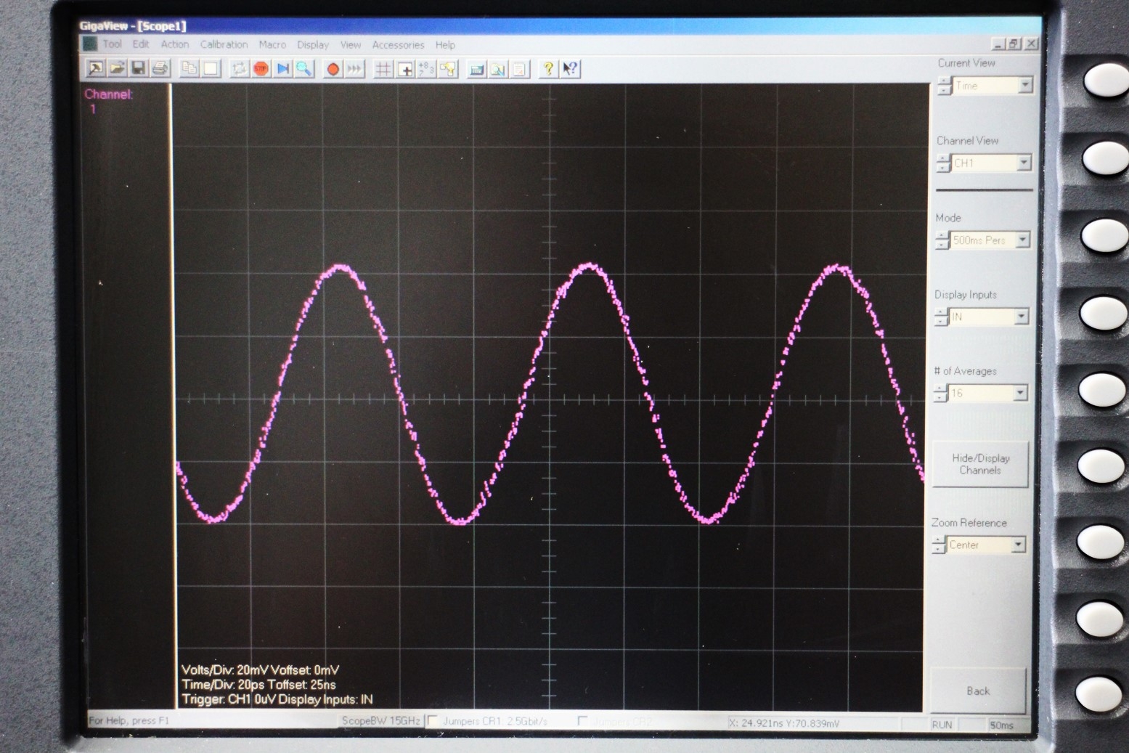1129x753 pixels.
Task: Click the floppy disk save icon
Action: [x=139, y=69]
